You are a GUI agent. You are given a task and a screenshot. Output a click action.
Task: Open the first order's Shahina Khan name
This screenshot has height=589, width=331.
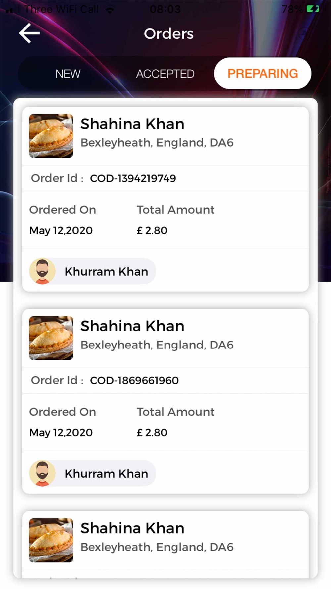click(x=132, y=124)
